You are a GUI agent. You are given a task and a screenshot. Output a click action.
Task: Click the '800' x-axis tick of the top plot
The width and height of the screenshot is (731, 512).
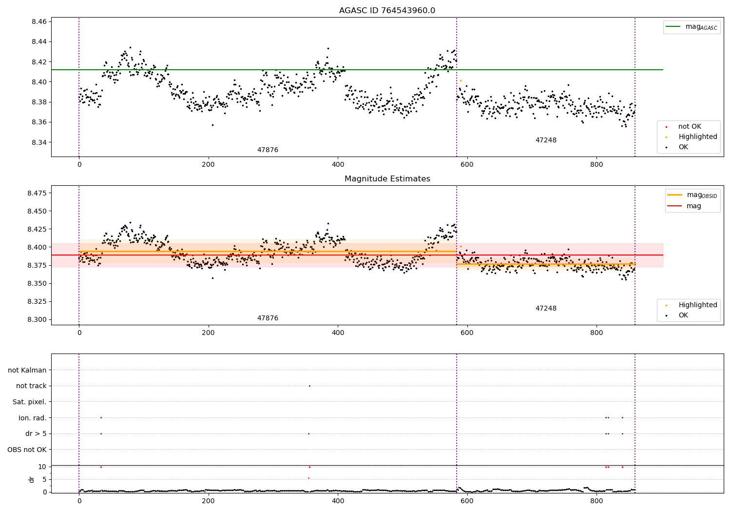[x=596, y=165]
